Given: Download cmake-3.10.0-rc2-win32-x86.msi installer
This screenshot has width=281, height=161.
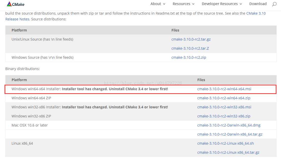Looking at the screenshot, I should pos(224,107).
